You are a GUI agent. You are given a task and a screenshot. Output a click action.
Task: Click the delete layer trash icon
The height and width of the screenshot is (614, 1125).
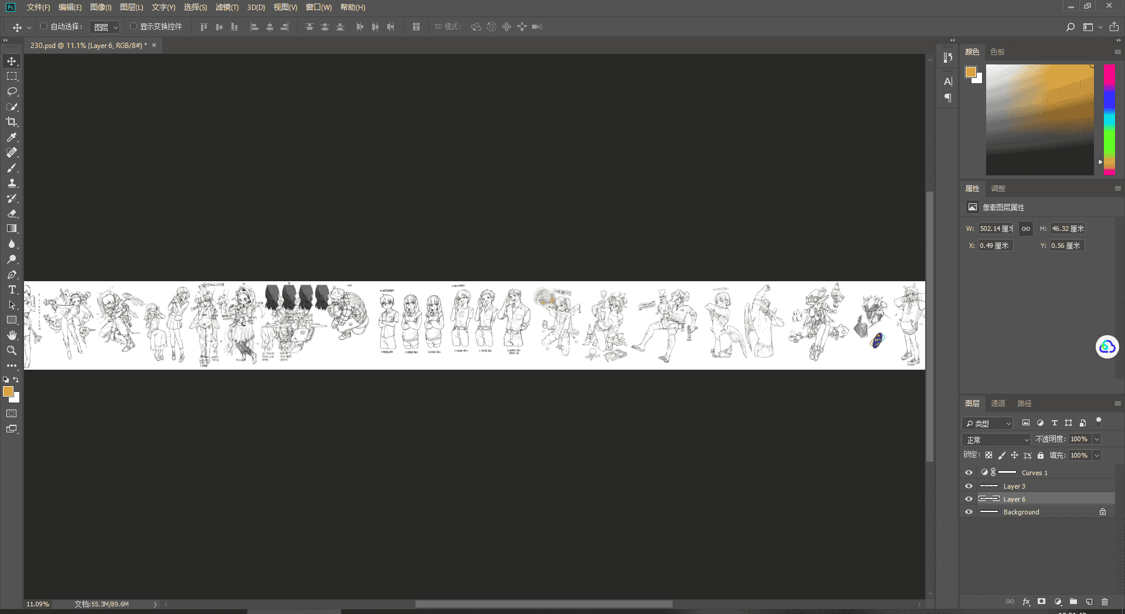coord(1104,602)
